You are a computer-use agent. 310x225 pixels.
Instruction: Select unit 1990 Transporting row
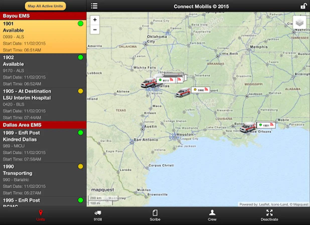click(x=43, y=179)
